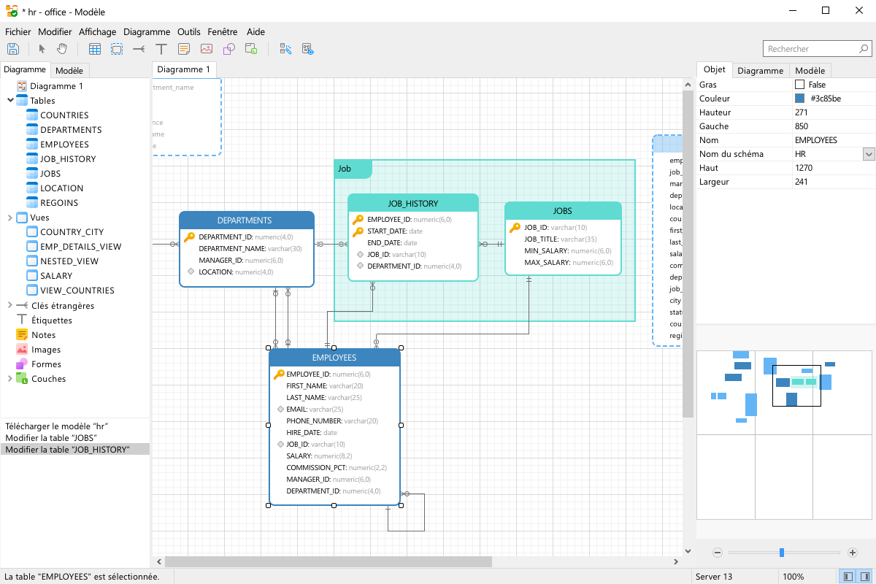Click the magnifier icon in search box
Viewport: 876px width, 584px height.
click(864, 49)
